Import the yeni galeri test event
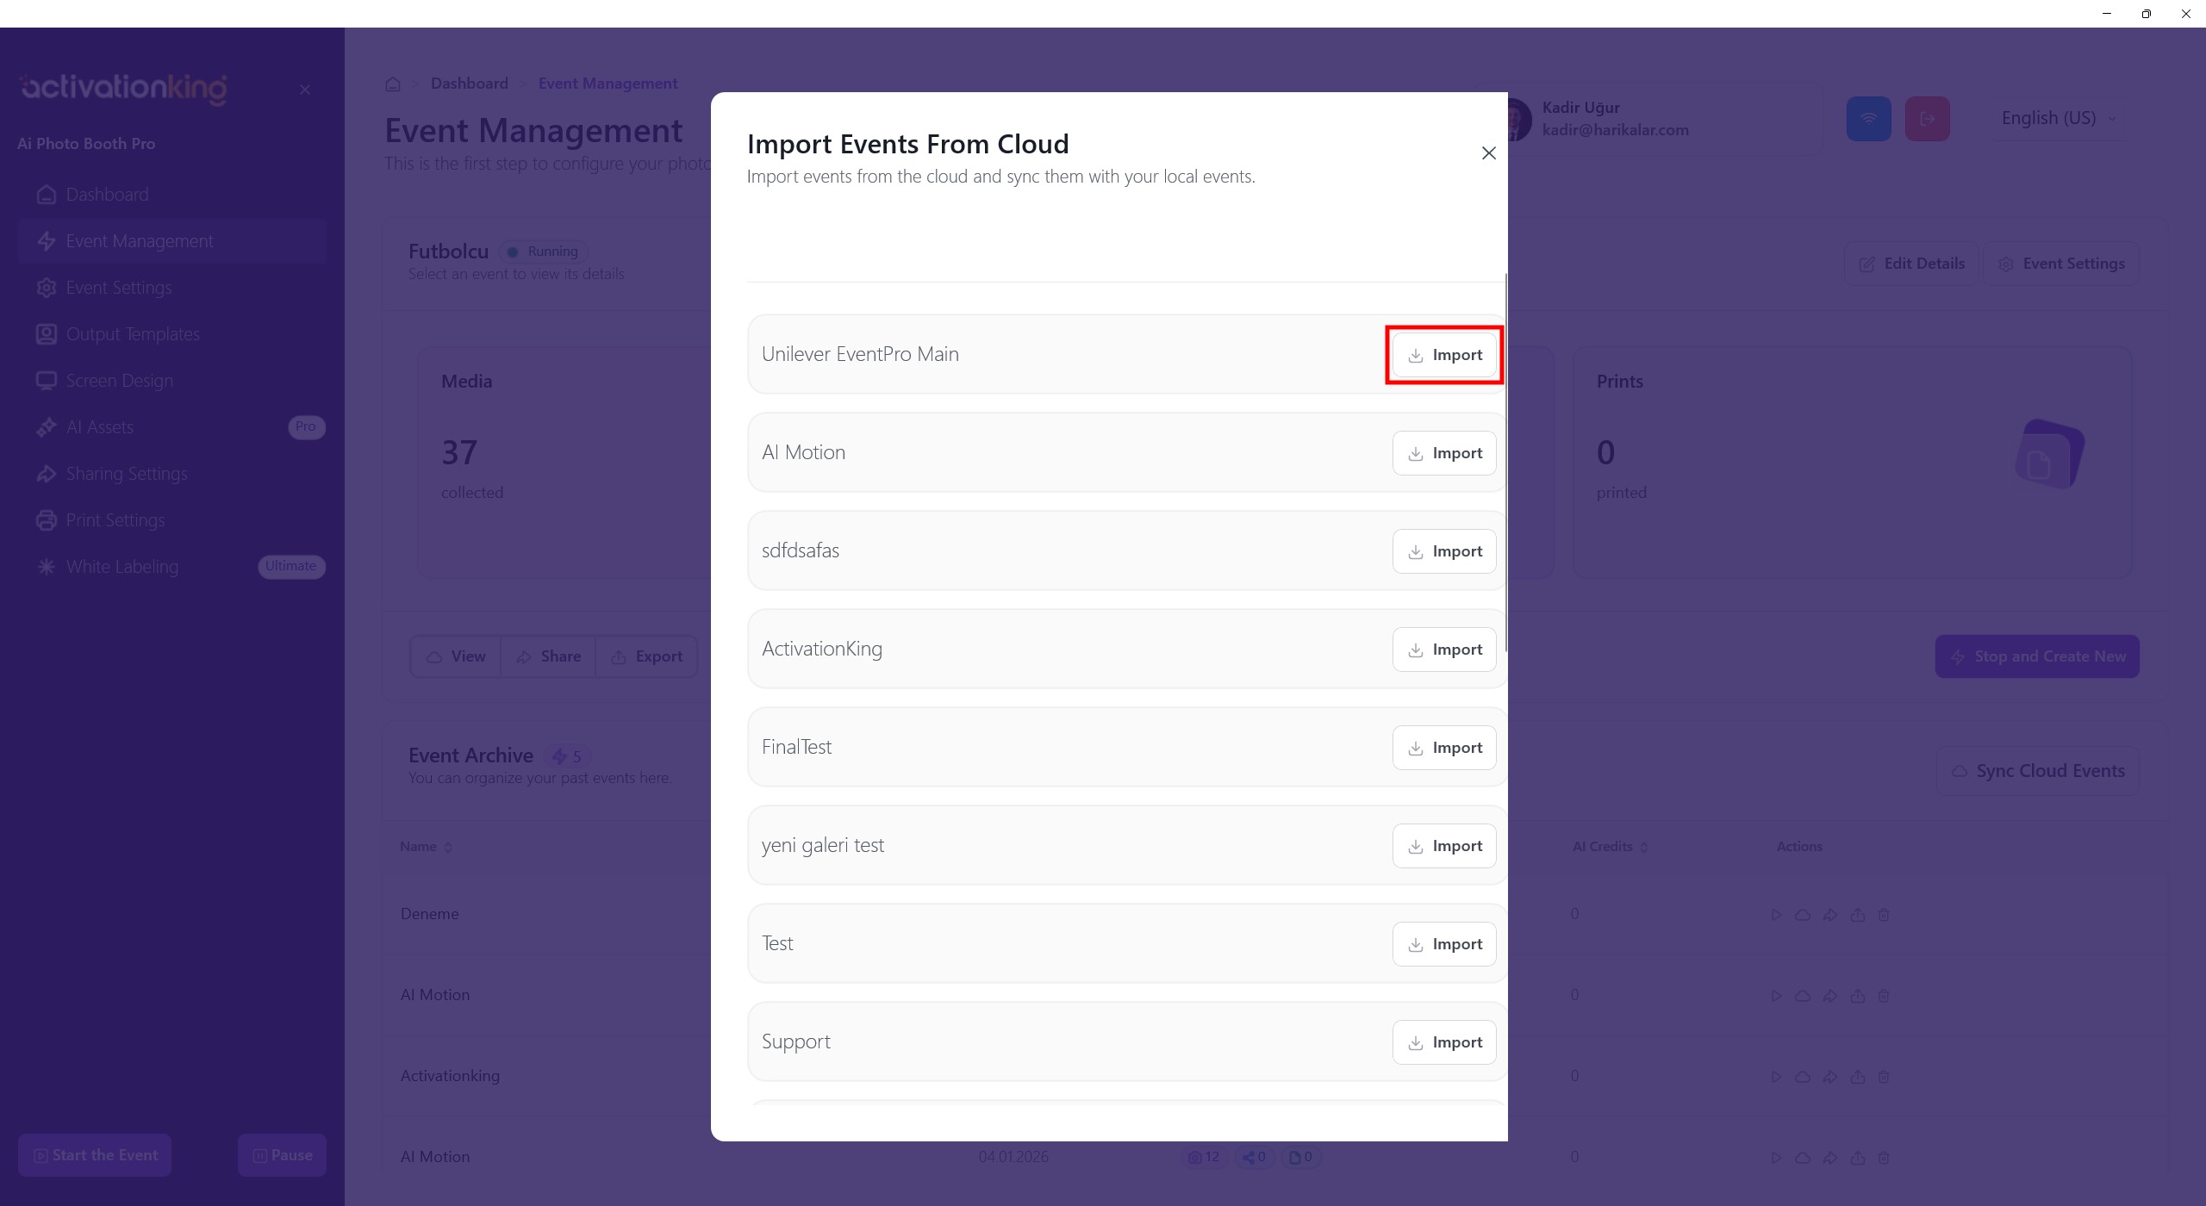 (x=1444, y=846)
